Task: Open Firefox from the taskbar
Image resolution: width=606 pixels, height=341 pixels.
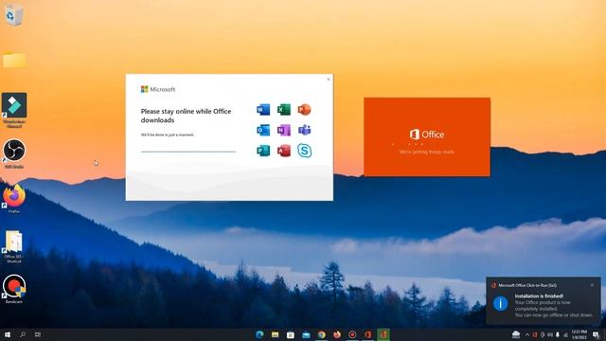Action: point(337,334)
